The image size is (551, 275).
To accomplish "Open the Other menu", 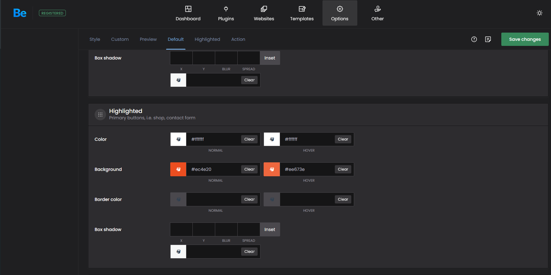I will point(378,13).
